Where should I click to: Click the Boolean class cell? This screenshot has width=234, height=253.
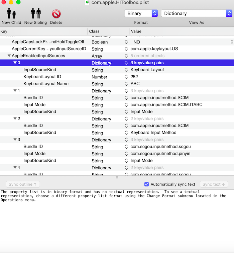100,42
